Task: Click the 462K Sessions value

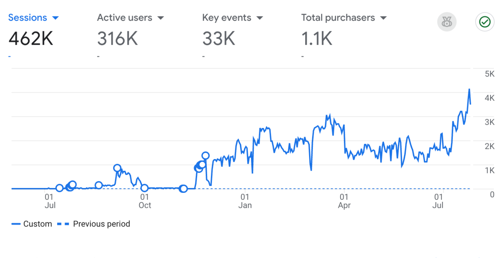Action: pyautogui.click(x=31, y=39)
